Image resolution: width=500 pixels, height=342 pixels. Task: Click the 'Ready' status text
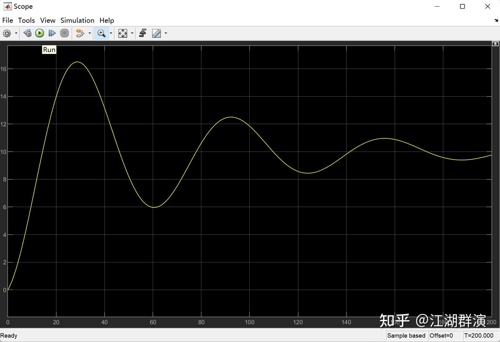click(x=9, y=335)
